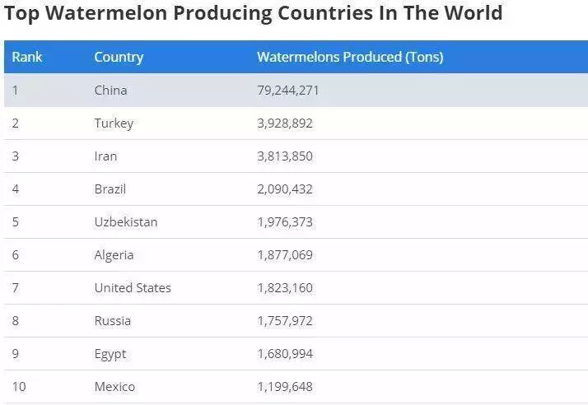Click Algeria in the table
Screen dimensions: 588x405
114,255
